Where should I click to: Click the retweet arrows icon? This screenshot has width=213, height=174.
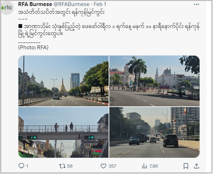(x=62, y=166)
